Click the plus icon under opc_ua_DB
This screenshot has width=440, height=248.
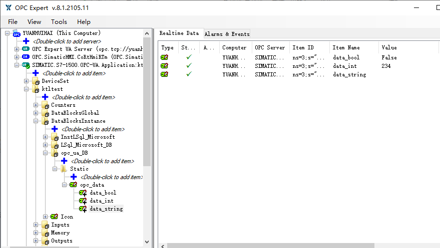[64, 161]
